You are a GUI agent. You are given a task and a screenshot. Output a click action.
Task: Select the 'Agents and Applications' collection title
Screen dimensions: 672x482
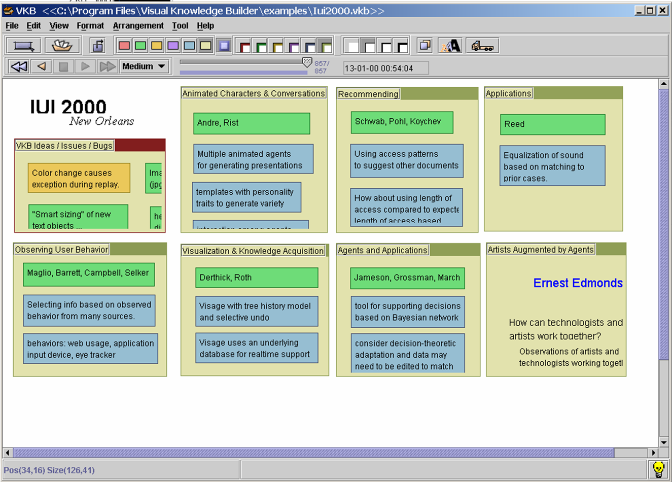tap(382, 250)
